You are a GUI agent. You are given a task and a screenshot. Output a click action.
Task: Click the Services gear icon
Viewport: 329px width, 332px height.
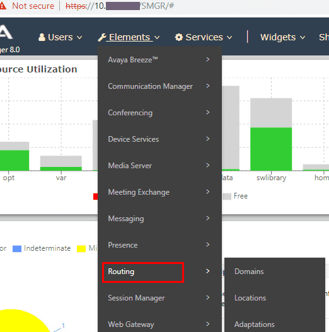(x=179, y=37)
